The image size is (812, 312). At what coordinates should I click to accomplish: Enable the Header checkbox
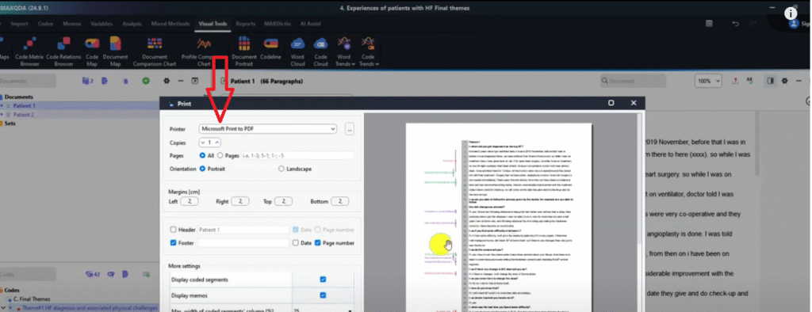click(x=173, y=229)
